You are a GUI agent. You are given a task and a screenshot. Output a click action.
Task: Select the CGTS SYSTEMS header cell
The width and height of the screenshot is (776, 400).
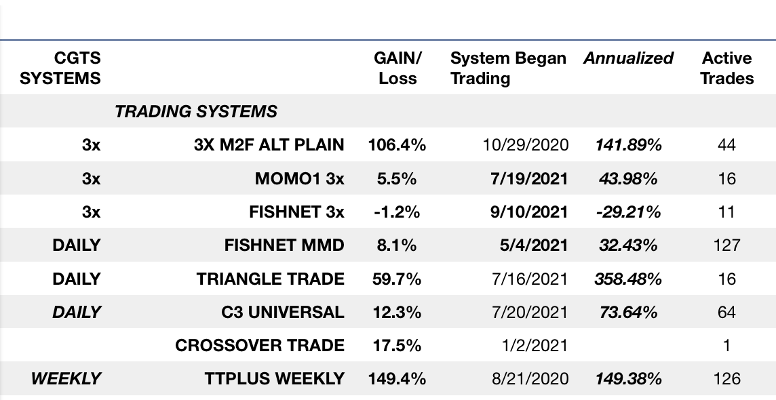[x=60, y=68]
